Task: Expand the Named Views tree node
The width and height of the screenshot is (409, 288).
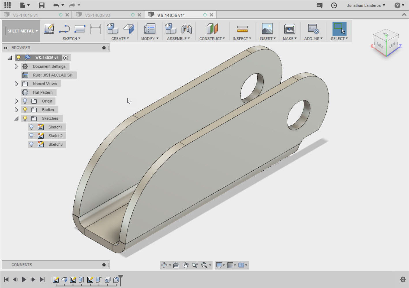Action: click(16, 84)
